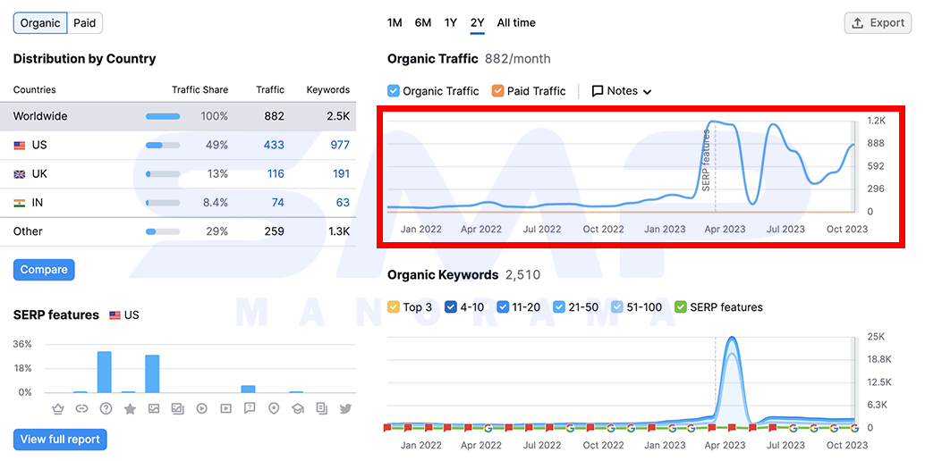Image resolution: width=925 pixels, height=461 pixels.
Task: Click the map pin SERP feature icon
Action: [273, 408]
